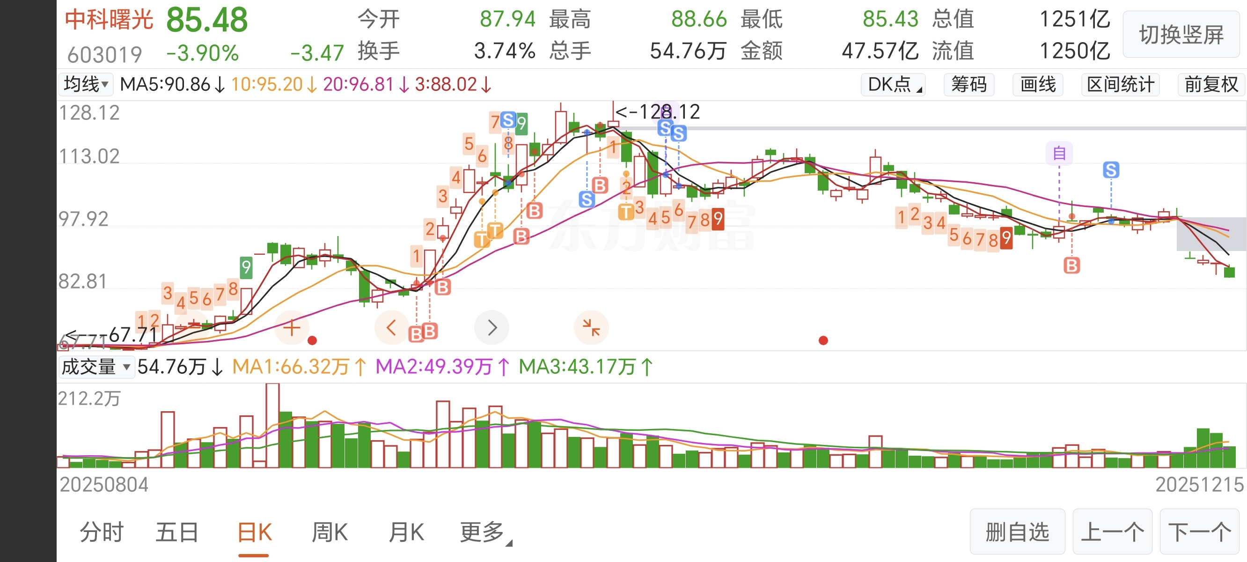This screenshot has width=1247, height=562.
Task: Click the rightmost blue S sell signal icon
Action: (x=1111, y=170)
